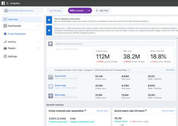Click the Week 1 retention 18.8% card

[161, 57]
